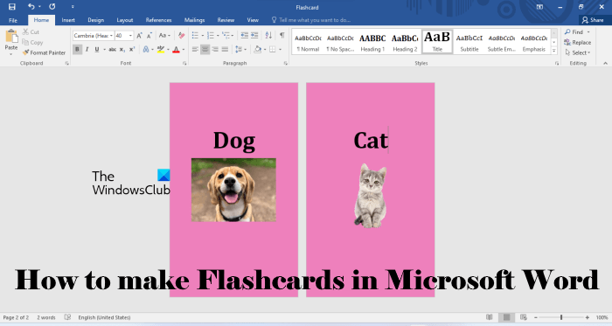The height and width of the screenshot is (326, 612).
Task: Apply the red font color
Action: coord(176,50)
